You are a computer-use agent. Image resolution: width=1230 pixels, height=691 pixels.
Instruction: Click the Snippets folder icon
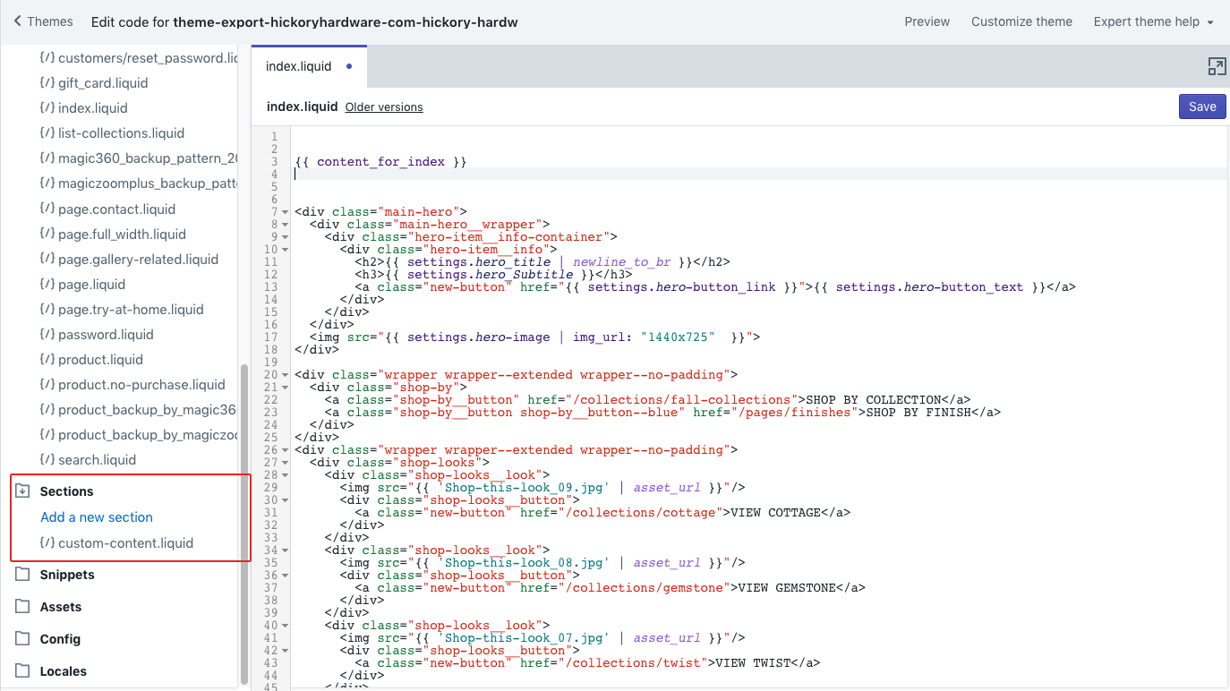click(22, 574)
